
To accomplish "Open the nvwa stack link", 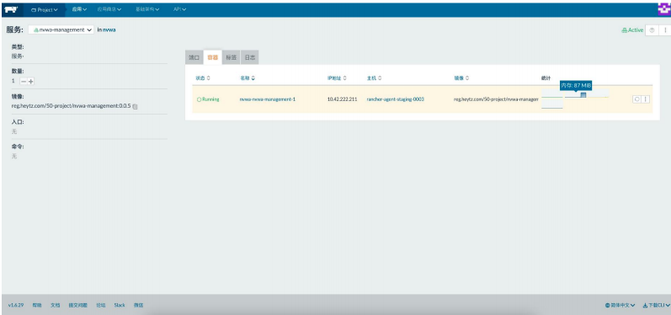I will click(x=109, y=30).
